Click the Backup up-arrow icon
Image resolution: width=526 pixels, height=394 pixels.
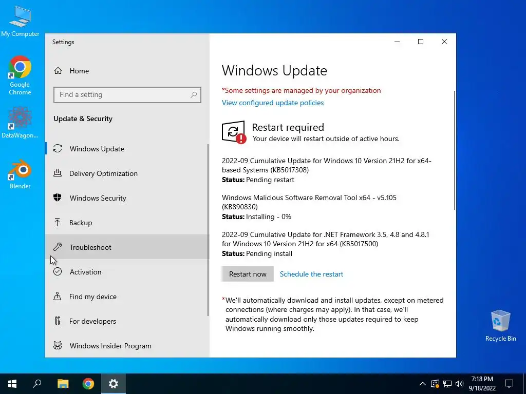pyautogui.click(x=58, y=223)
